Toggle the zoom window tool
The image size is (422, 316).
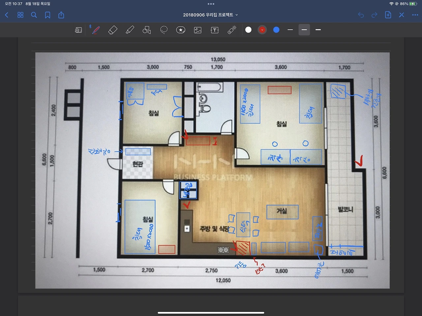[x=78, y=30]
